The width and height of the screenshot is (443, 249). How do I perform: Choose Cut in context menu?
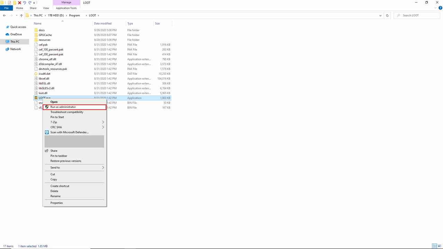(x=53, y=174)
